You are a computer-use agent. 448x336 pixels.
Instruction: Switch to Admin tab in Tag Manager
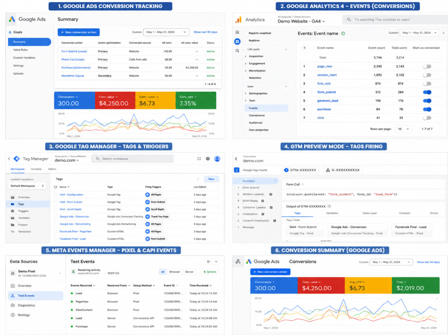[x=52, y=169]
